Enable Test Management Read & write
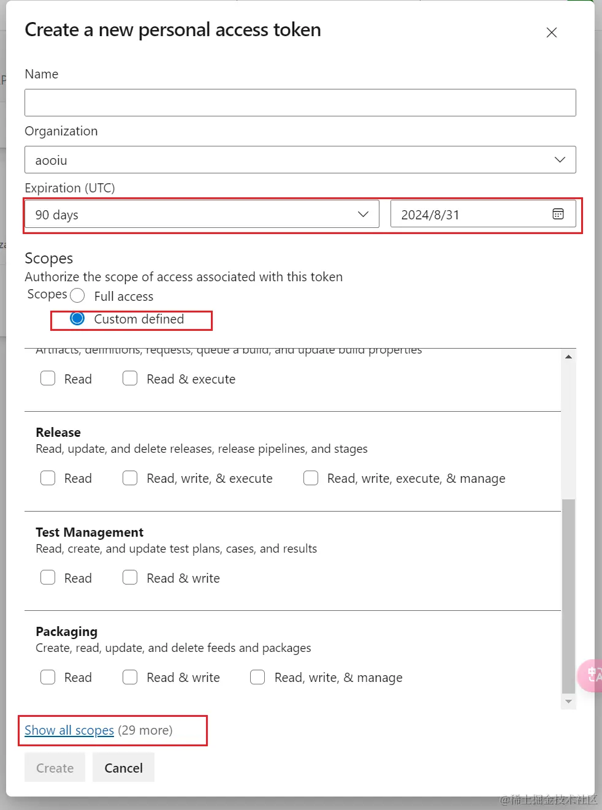The width and height of the screenshot is (602, 810). pyautogui.click(x=130, y=578)
